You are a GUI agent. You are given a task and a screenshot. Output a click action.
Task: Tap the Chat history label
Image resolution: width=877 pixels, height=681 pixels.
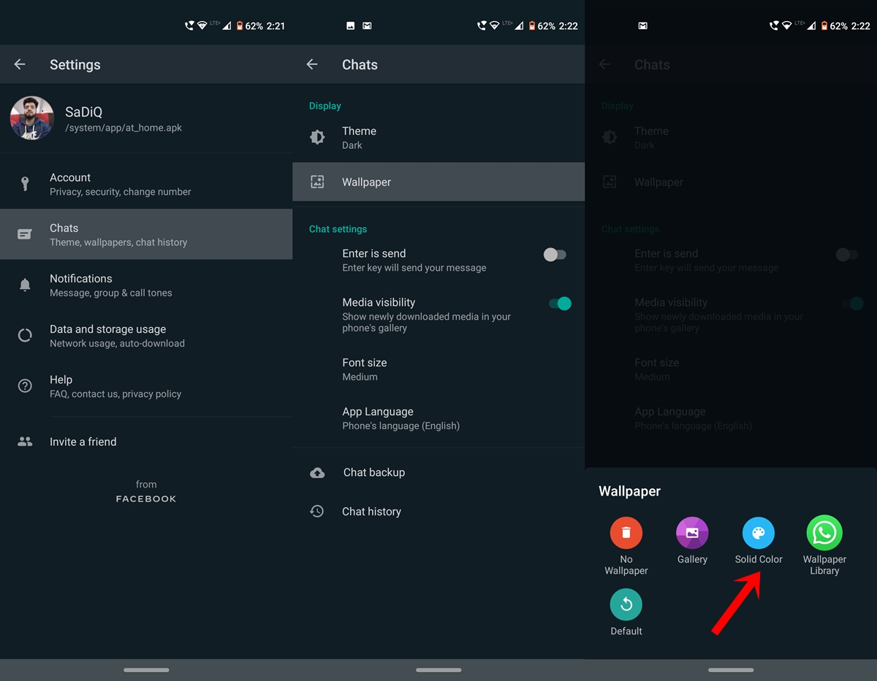(x=371, y=512)
